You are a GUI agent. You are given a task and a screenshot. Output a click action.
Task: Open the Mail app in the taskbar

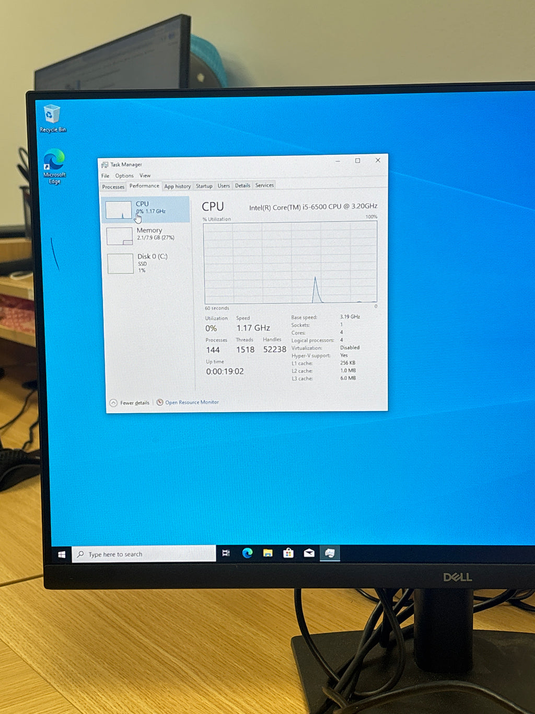[x=309, y=553]
